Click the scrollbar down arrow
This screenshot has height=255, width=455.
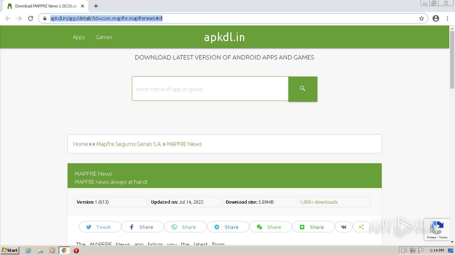(x=452, y=242)
